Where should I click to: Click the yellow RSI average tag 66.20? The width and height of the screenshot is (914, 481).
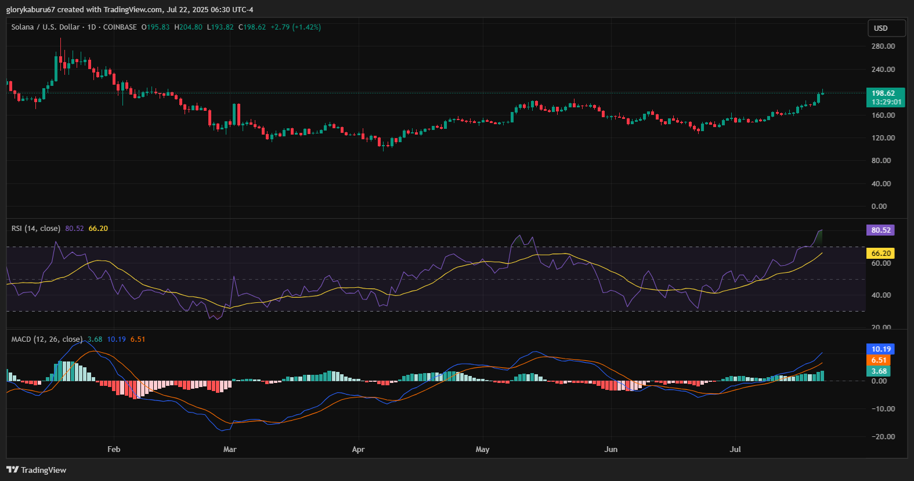click(x=880, y=254)
